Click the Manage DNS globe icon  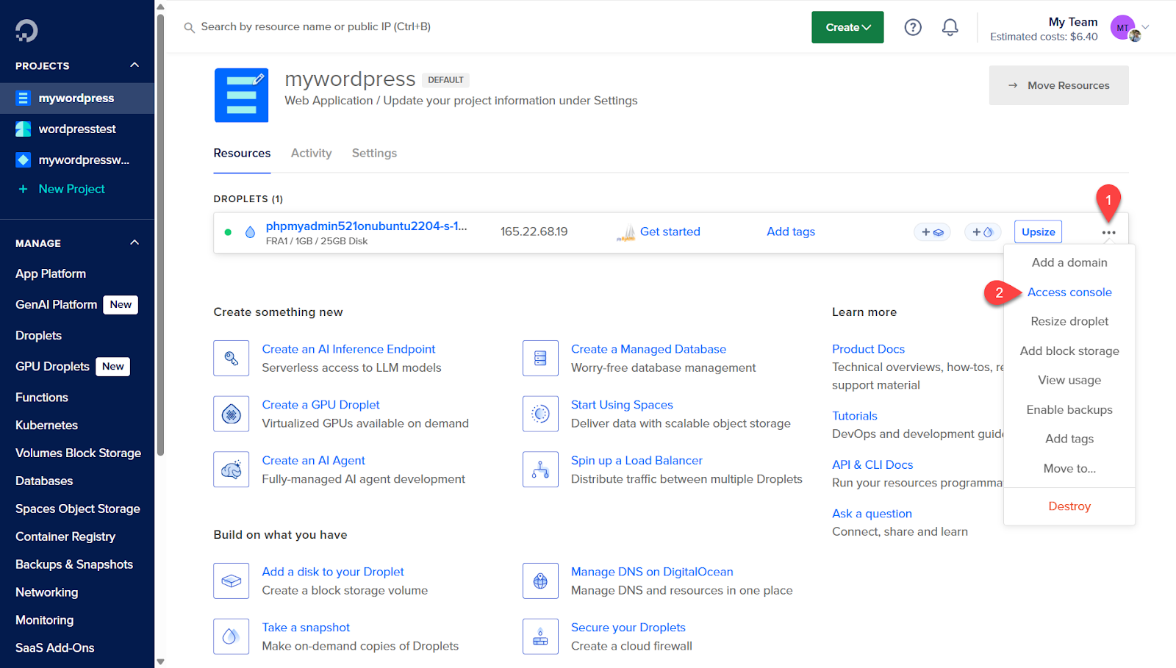tap(540, 581)
